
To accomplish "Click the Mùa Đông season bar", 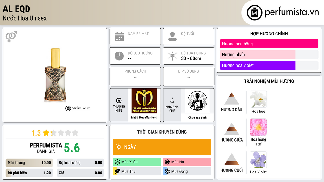I will pos(187,171).
